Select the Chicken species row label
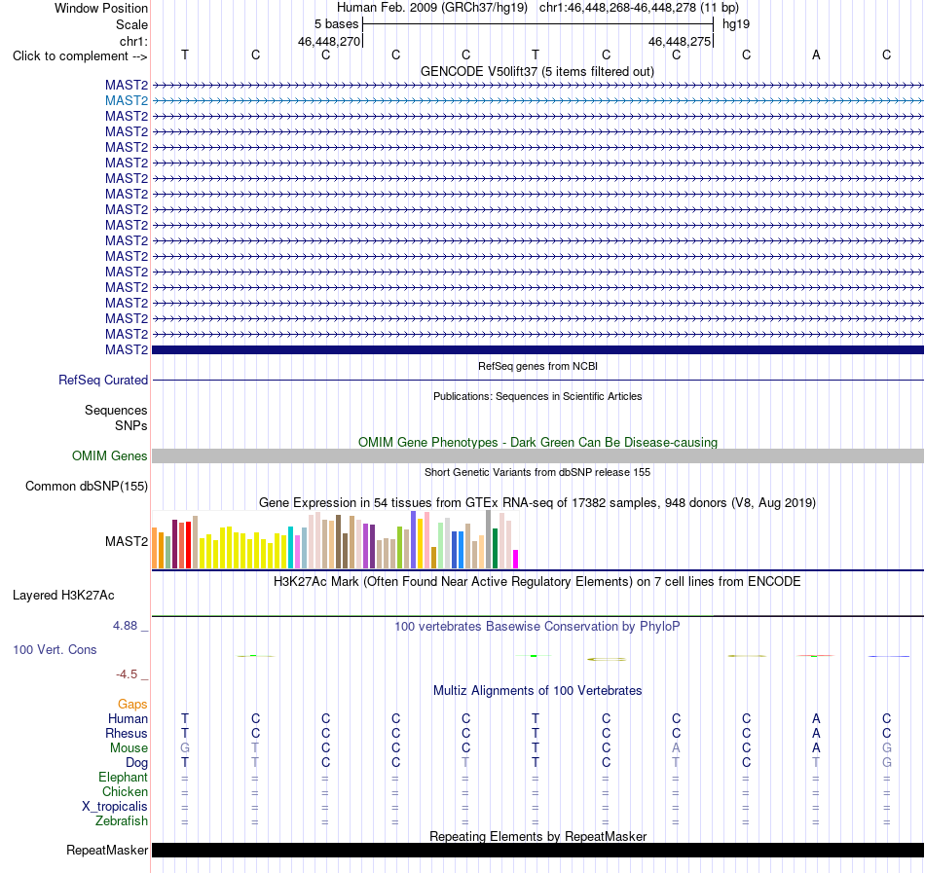925x873 pixels. tap(125, 791)
